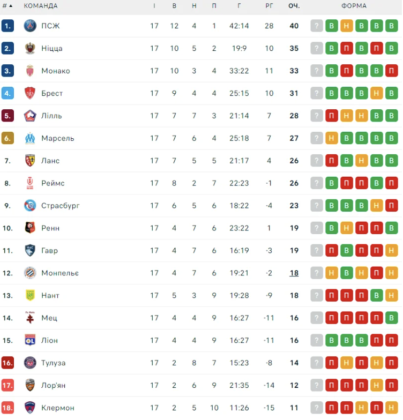Viewport: 403px width, 420px height.
Task: Click the Nice club logo
Action: tap(30, 48)
